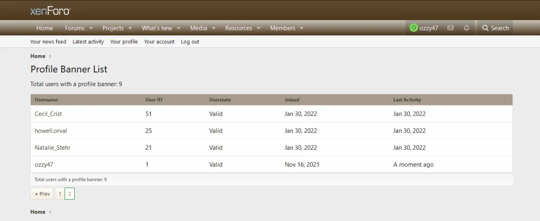
Task: Click the Joined column header
Action: pyautogui.click(x=292, y=100)
